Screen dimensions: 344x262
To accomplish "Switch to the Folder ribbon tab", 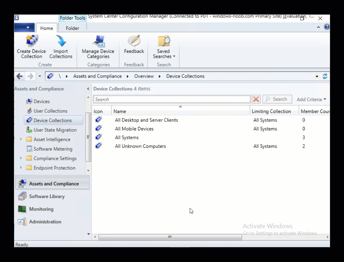I will 72,28.
